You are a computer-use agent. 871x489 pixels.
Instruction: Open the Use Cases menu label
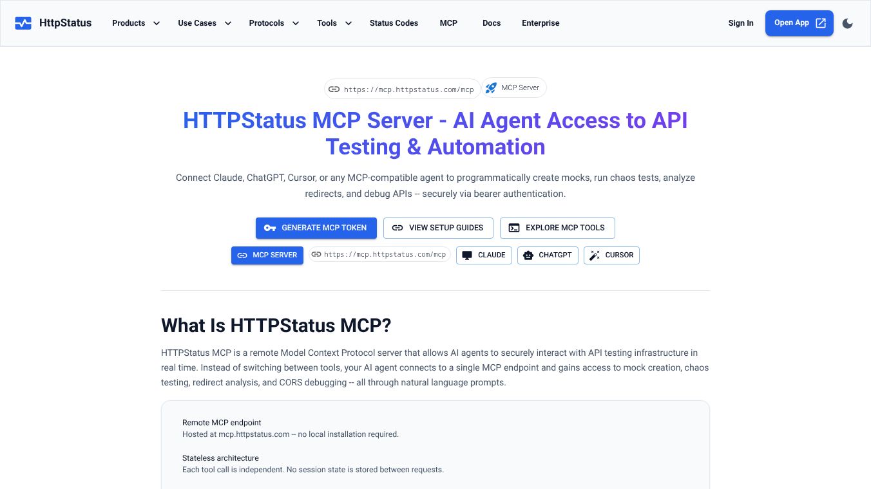pos(197,23)
